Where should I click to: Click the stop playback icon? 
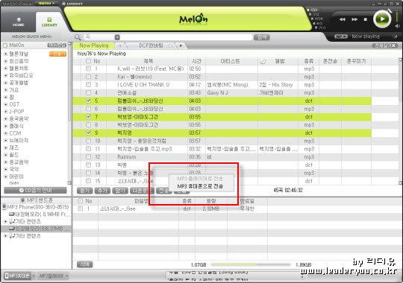tap(366, 19)
